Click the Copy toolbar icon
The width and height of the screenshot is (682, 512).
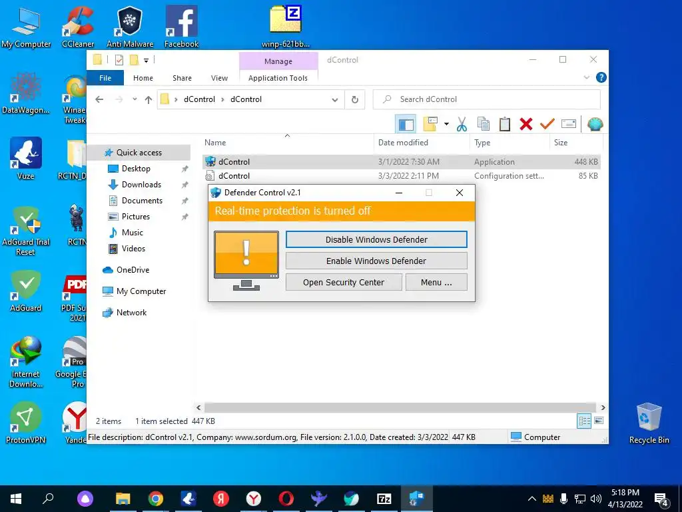tap(484, 125)
